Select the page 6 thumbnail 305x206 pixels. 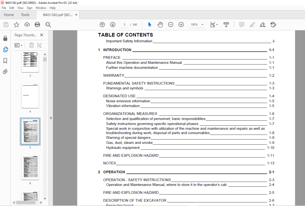(30, 167)
